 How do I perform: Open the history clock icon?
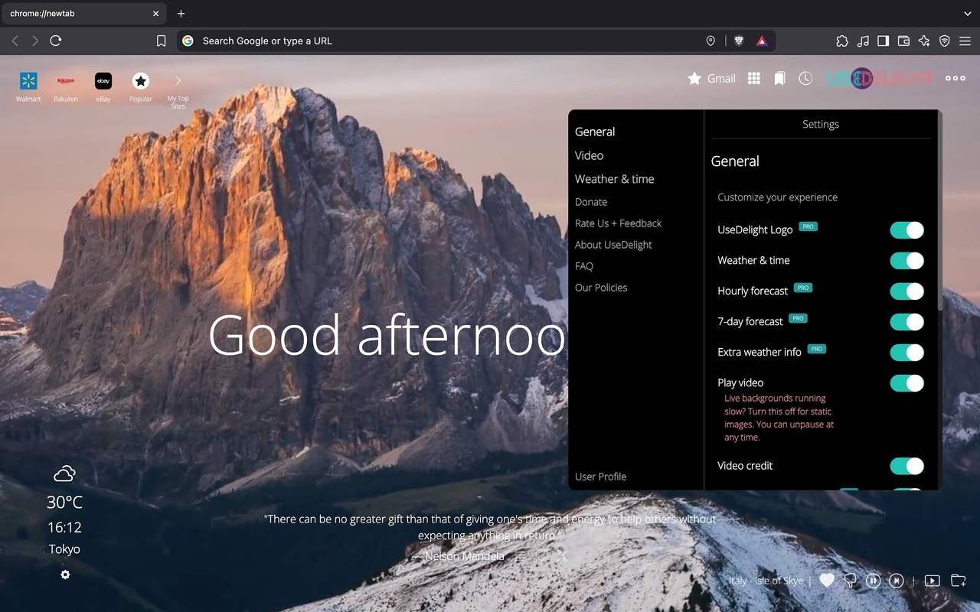805,78
